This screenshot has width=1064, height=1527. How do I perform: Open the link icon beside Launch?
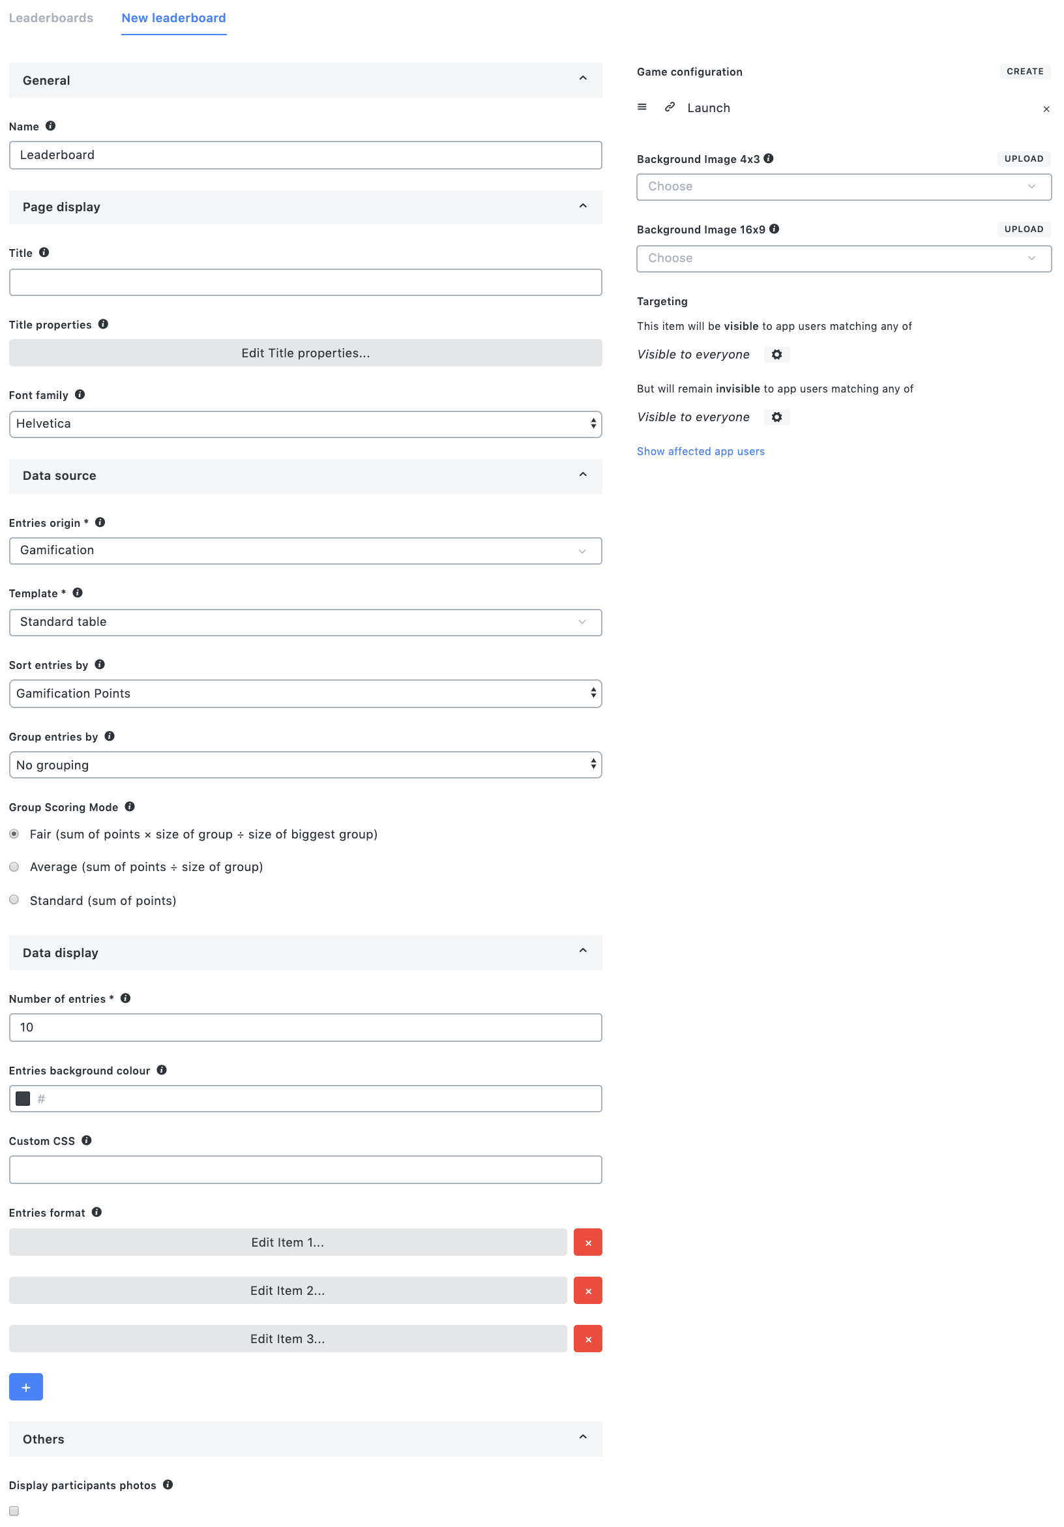pyautogui.click(x=669, y=107)
